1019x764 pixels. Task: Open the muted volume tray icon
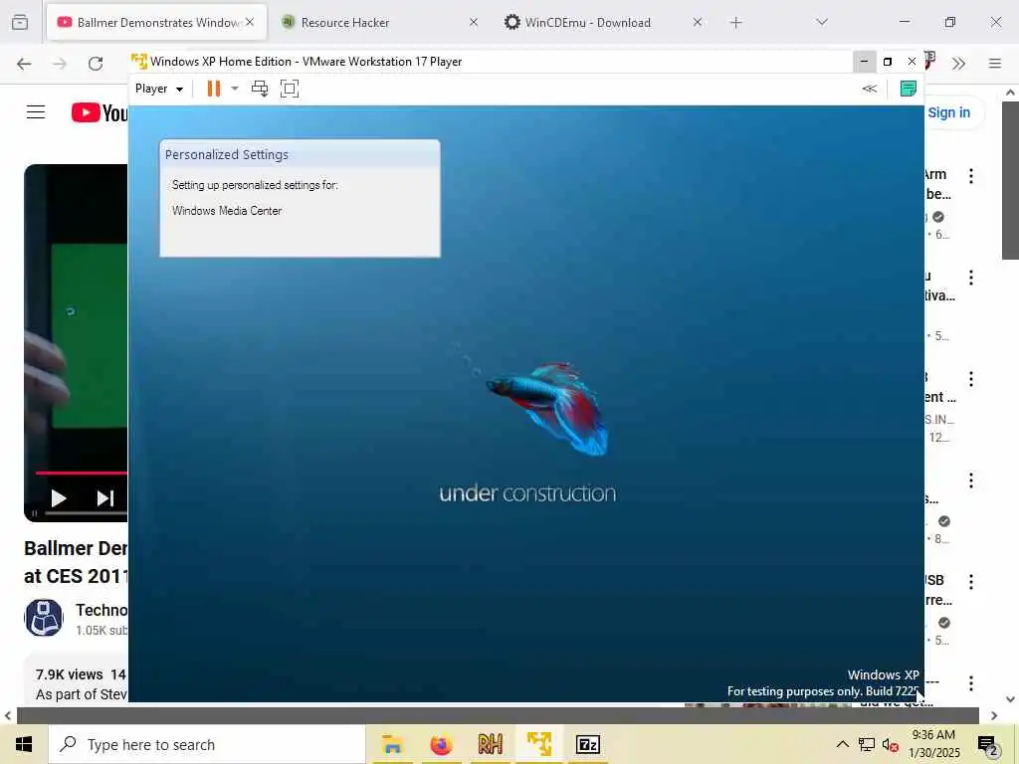(891, 744)
